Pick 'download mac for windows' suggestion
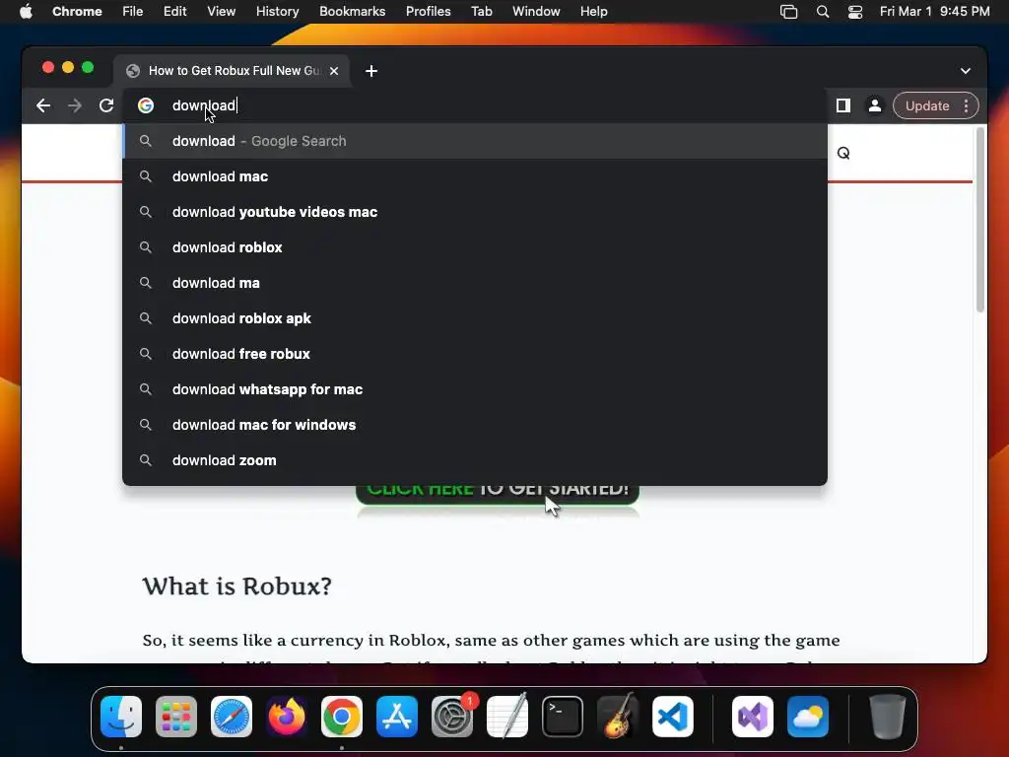This screenshot has width=1009, height=757. point(475,424)
